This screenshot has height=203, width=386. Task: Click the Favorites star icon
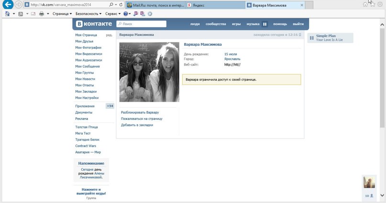373,4
